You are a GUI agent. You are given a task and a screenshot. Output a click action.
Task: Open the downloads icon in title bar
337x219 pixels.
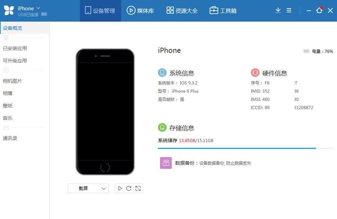pos(278,10)
